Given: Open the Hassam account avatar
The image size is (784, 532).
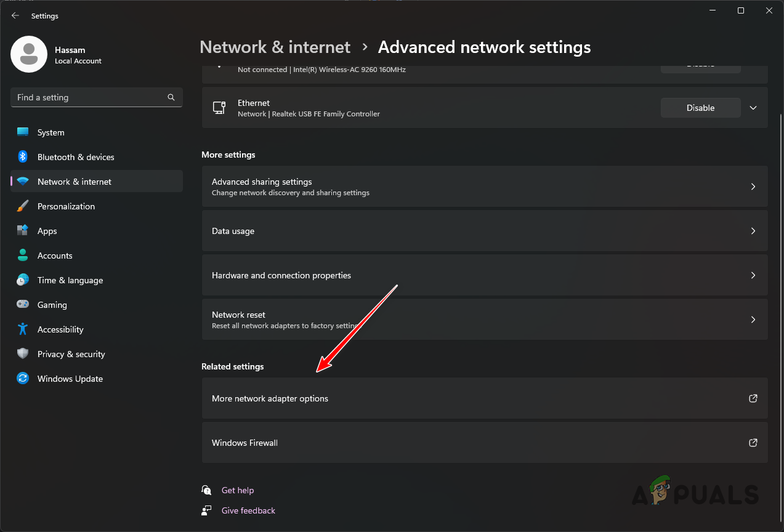Looking at the screenshot, I should 29,54.
